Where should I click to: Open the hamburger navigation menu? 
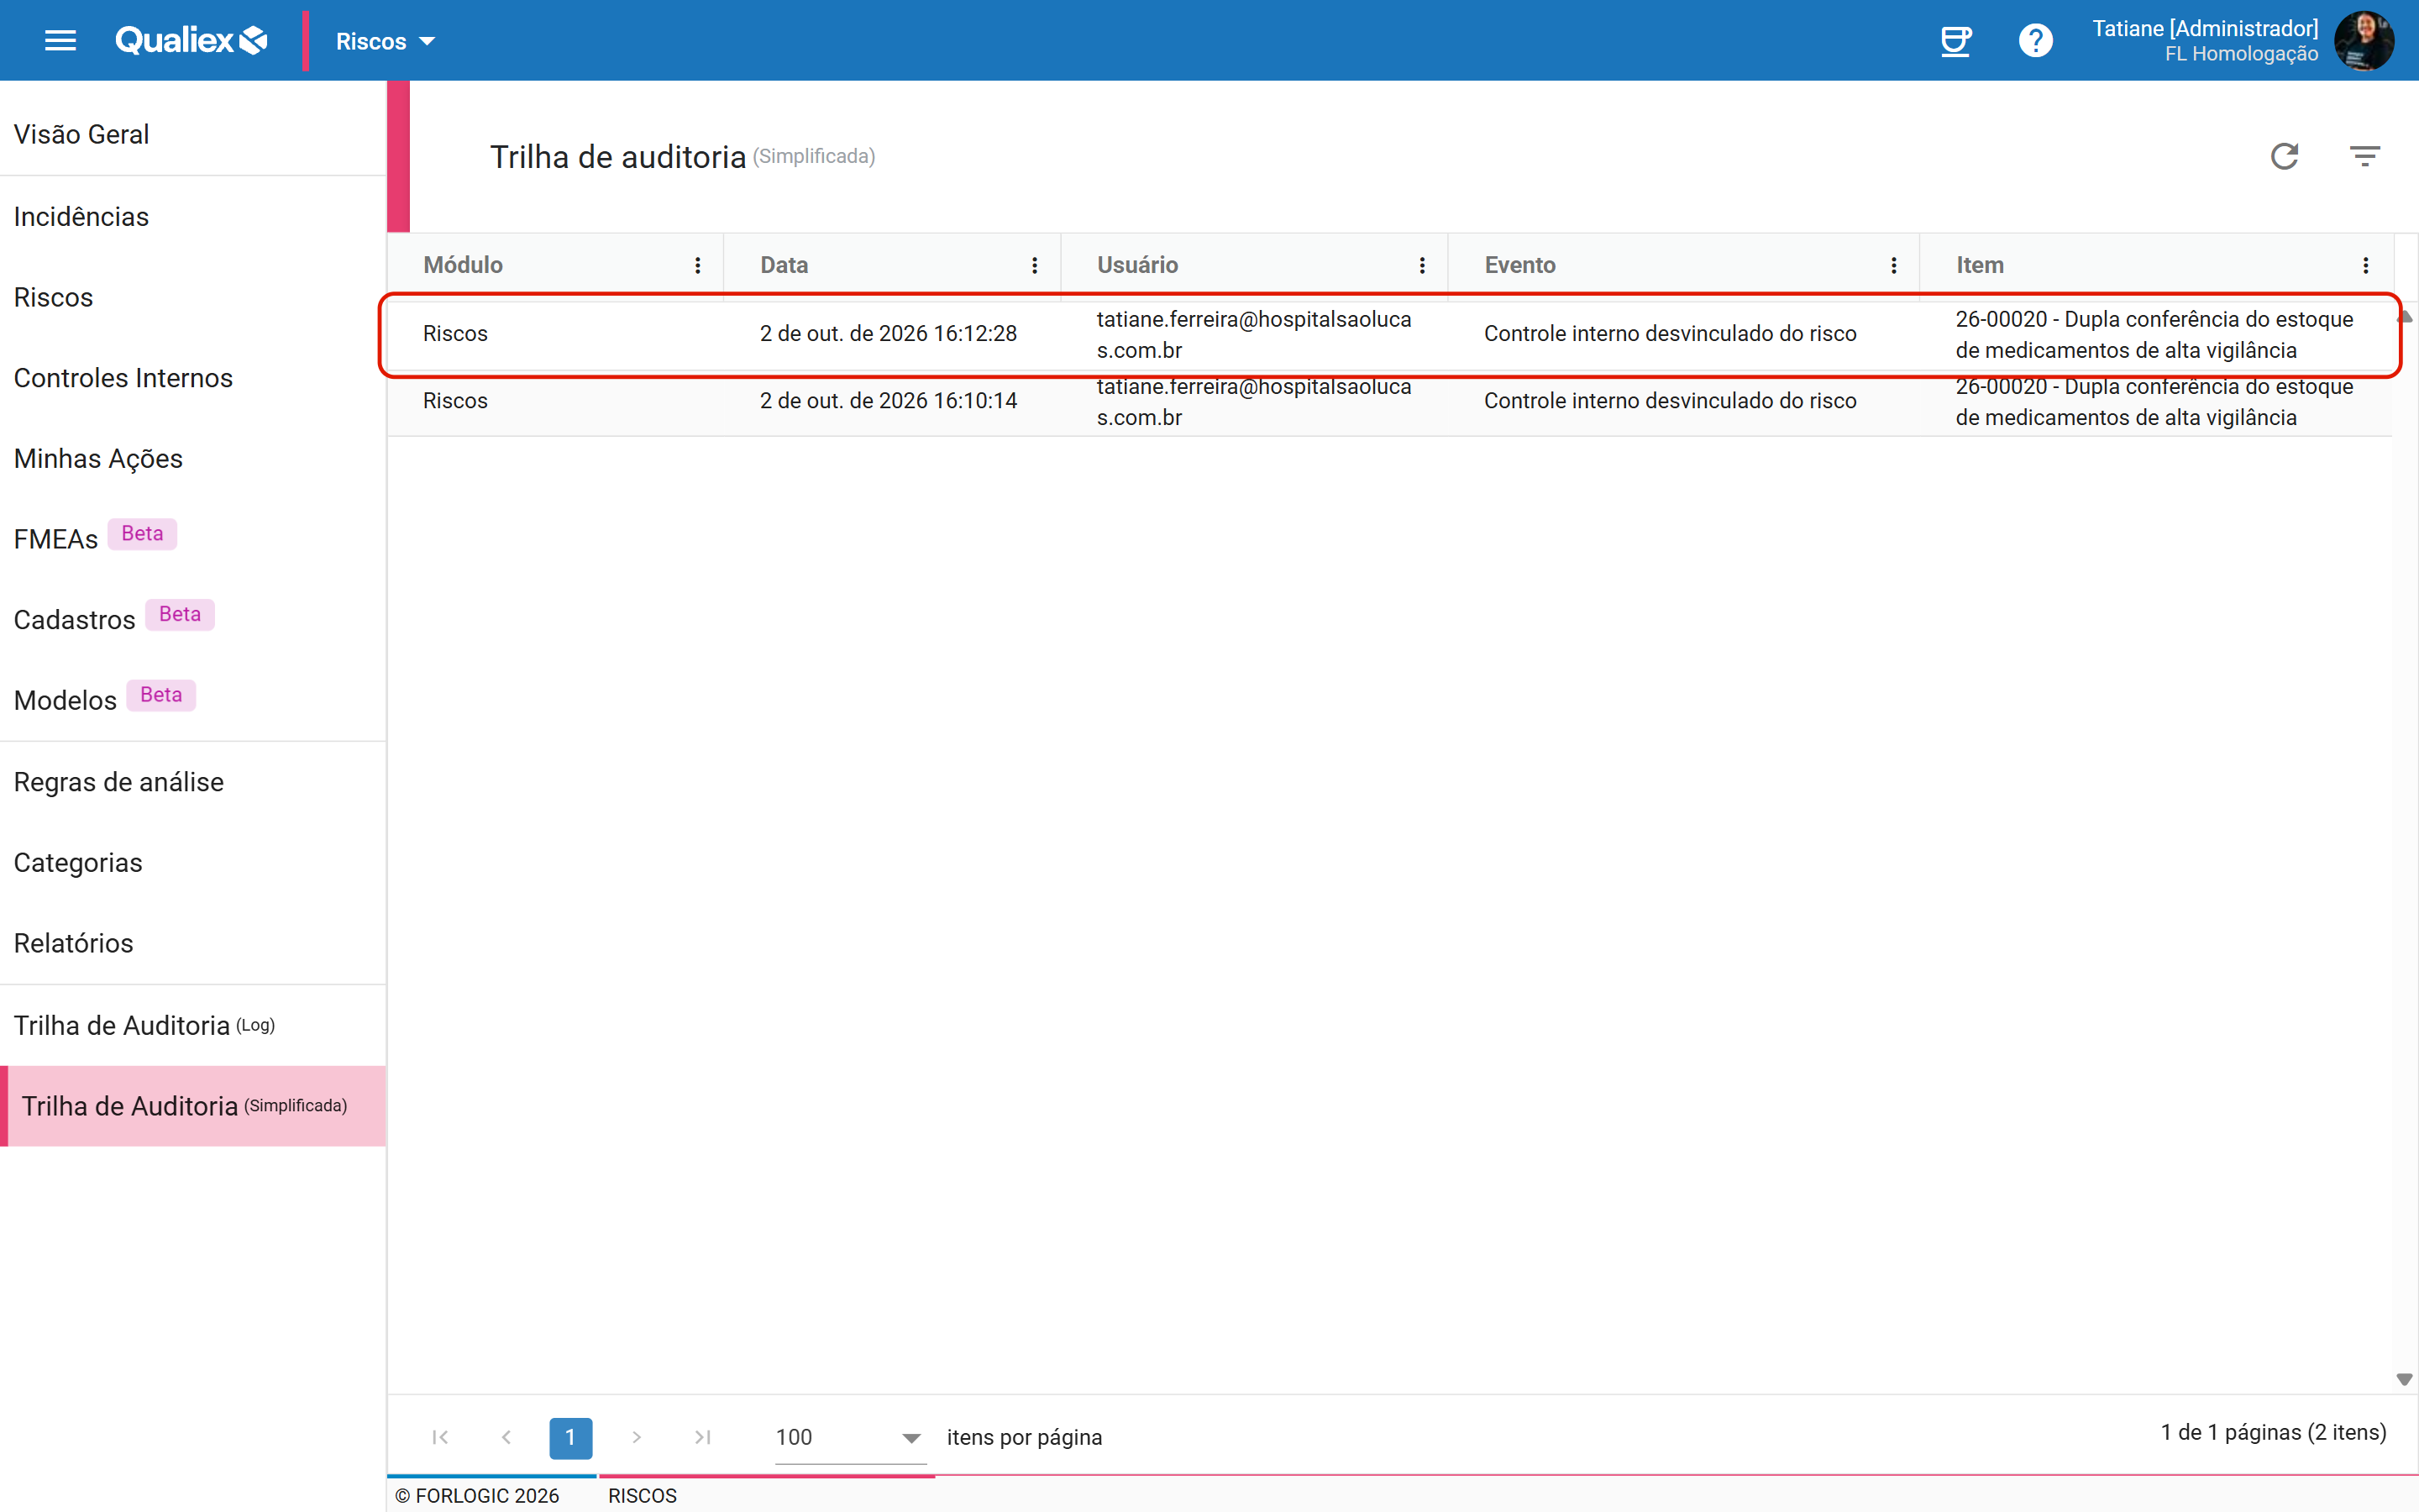point(60,40)
